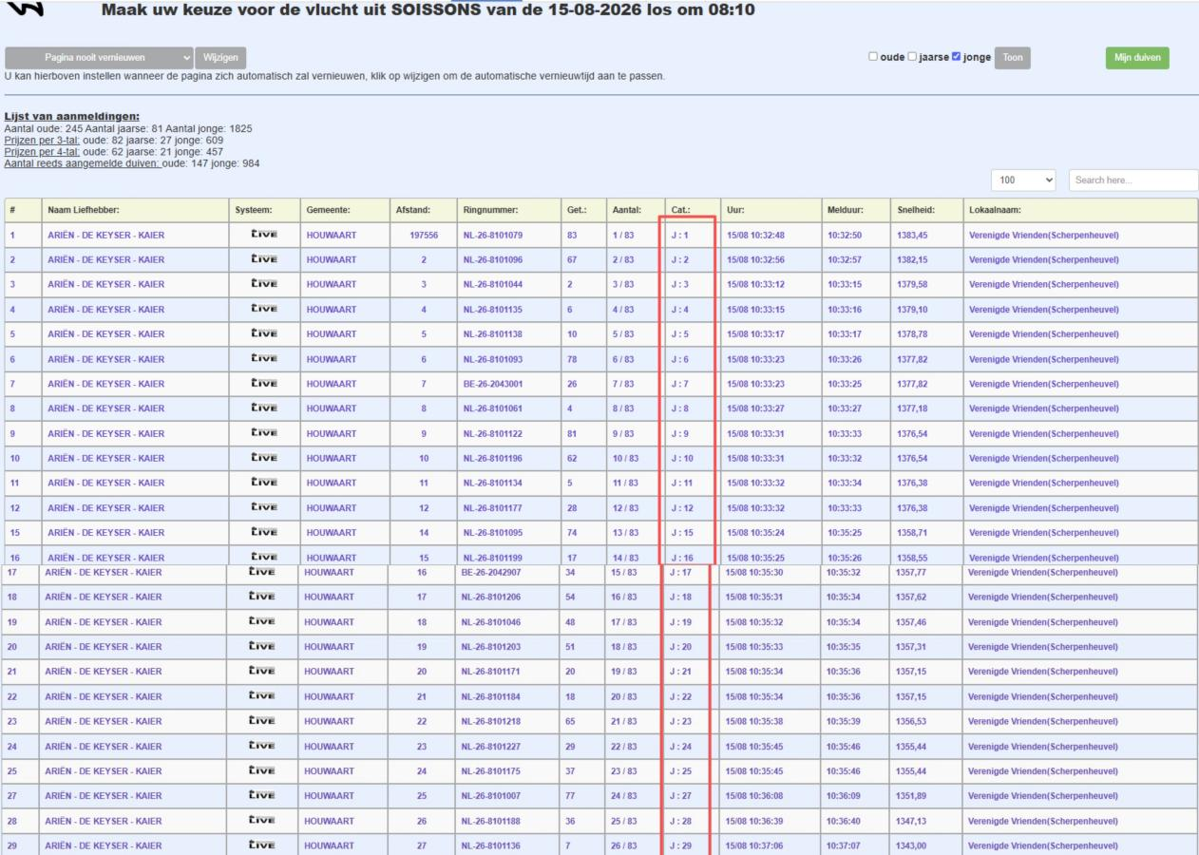Sort by the Lokaalnaam column header
The height and width of the screenshot is (855, 1199).
click(1080, 210)
